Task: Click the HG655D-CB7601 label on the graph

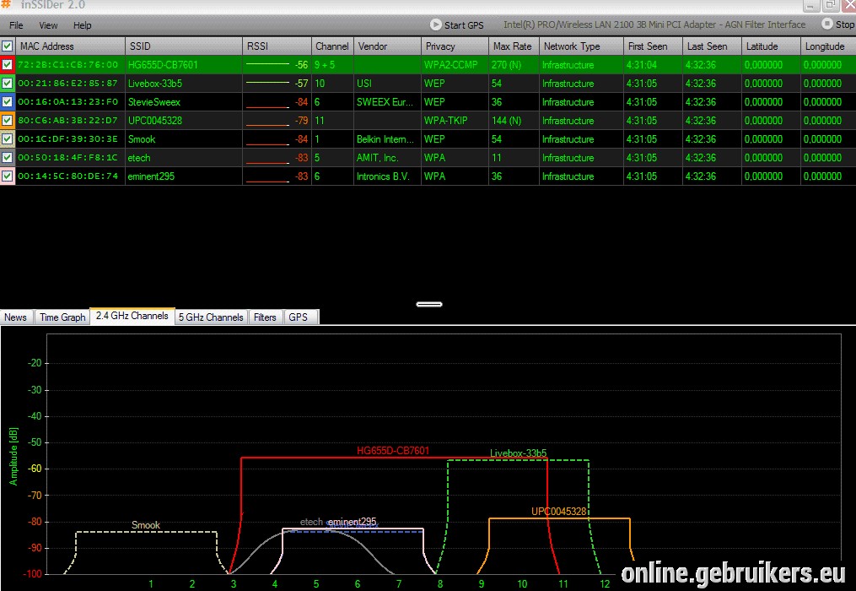Action: point(393,451)
